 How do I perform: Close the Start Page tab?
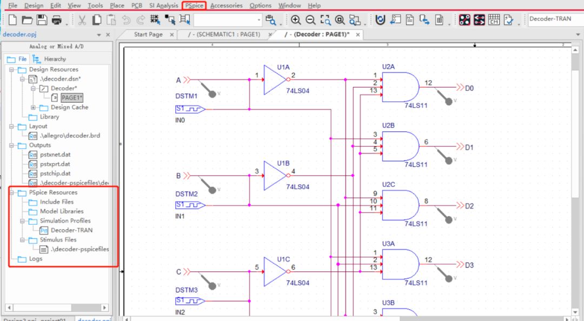[172, 35]
